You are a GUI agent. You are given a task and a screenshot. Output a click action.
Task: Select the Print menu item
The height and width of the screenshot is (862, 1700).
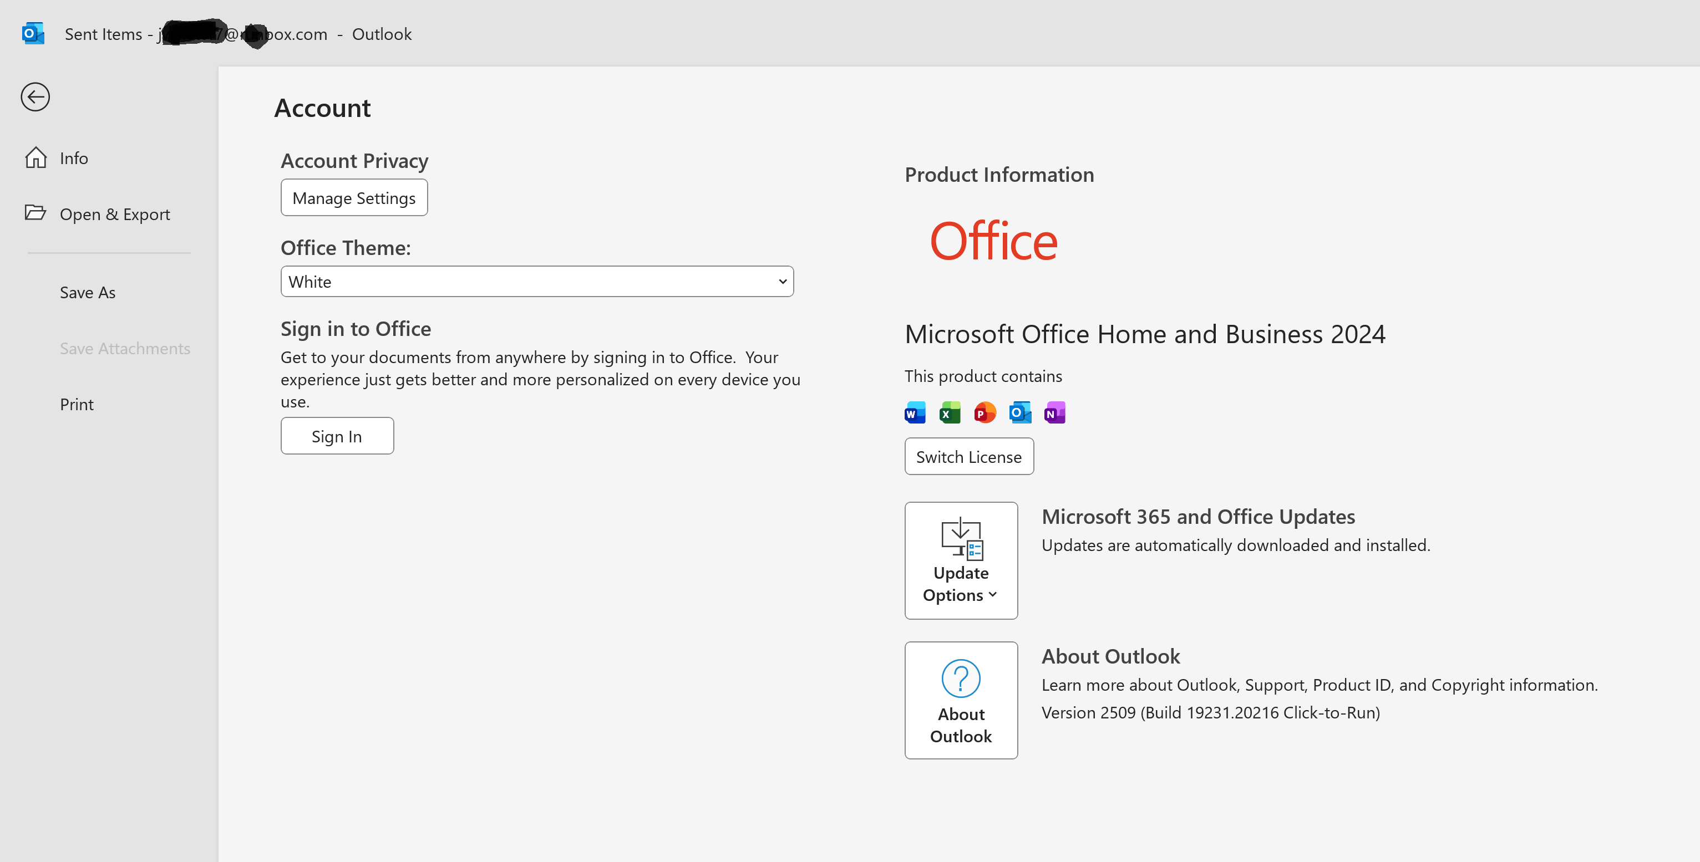click(77, 404)
